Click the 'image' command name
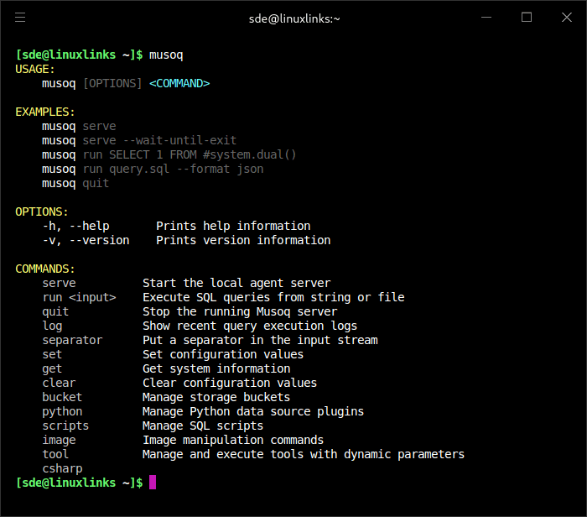587x517 pixels. pyautogui.click(x=60, y=440)
